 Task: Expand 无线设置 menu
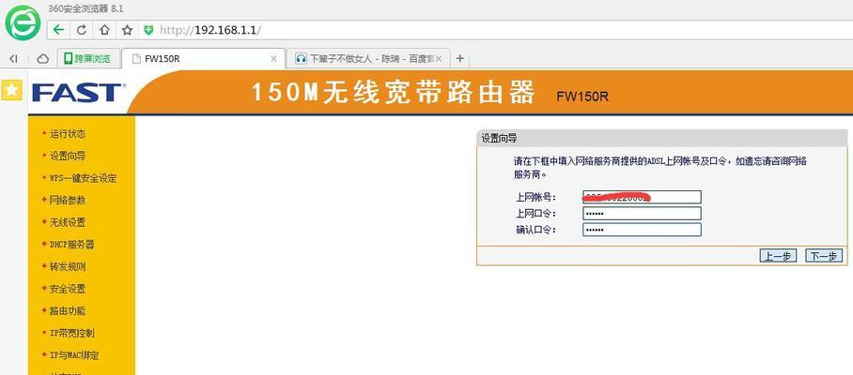point(68,222)
